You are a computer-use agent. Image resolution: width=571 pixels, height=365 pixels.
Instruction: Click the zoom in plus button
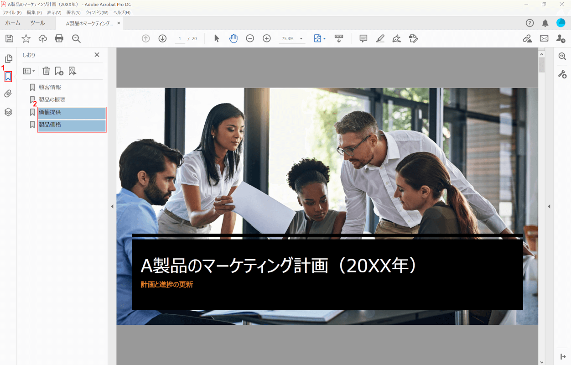[x=267, y=39]
